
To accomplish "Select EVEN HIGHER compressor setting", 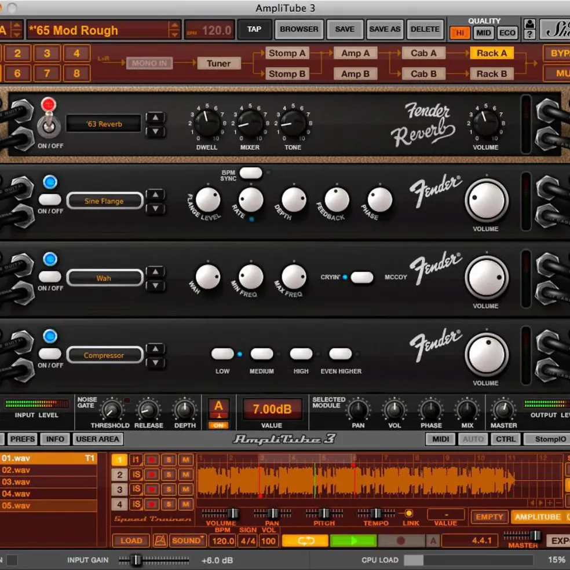I will click(341, 354).
